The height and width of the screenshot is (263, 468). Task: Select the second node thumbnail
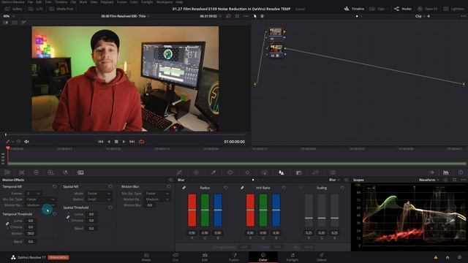[276, 48]
